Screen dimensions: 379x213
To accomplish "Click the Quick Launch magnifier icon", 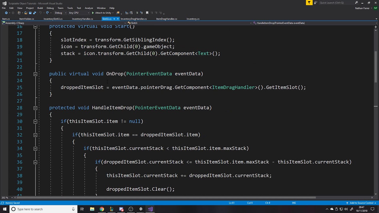I will pyautogui.click(x=356, y=3).
